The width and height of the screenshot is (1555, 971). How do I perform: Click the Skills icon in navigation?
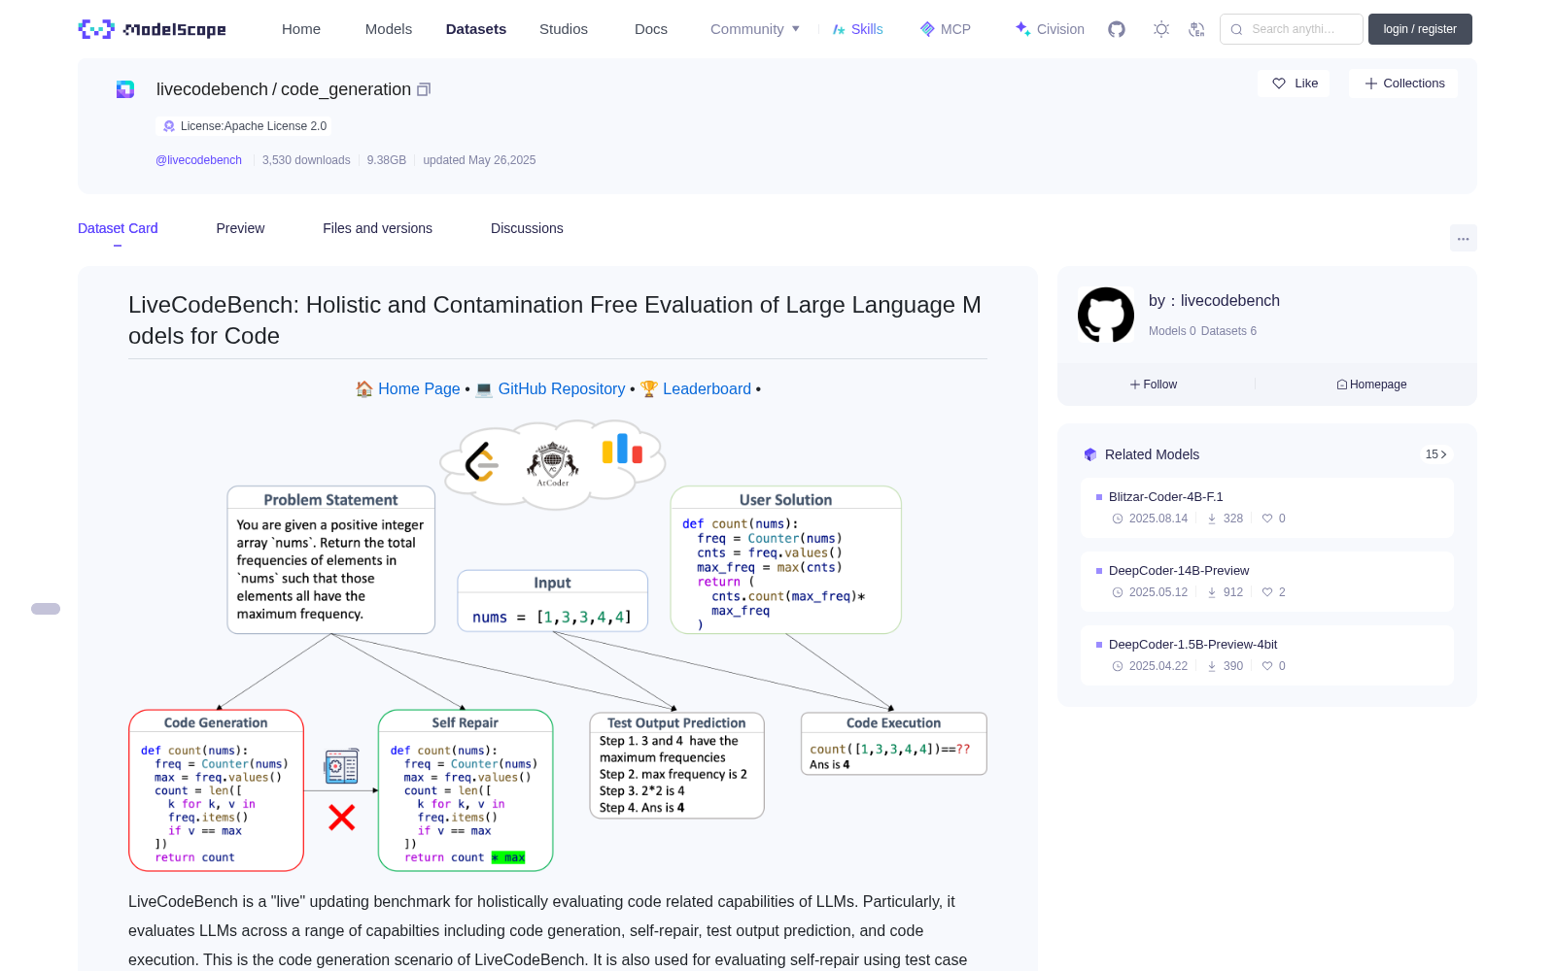click(839, 29)
